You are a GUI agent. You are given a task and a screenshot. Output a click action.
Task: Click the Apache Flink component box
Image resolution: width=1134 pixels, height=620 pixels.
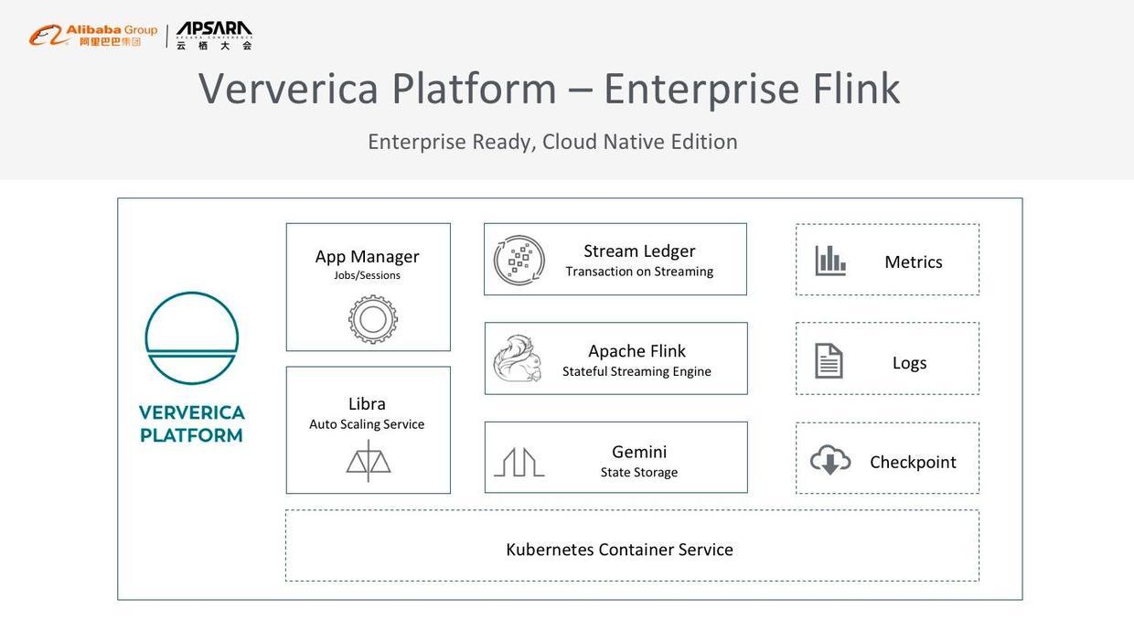point(616,357)
